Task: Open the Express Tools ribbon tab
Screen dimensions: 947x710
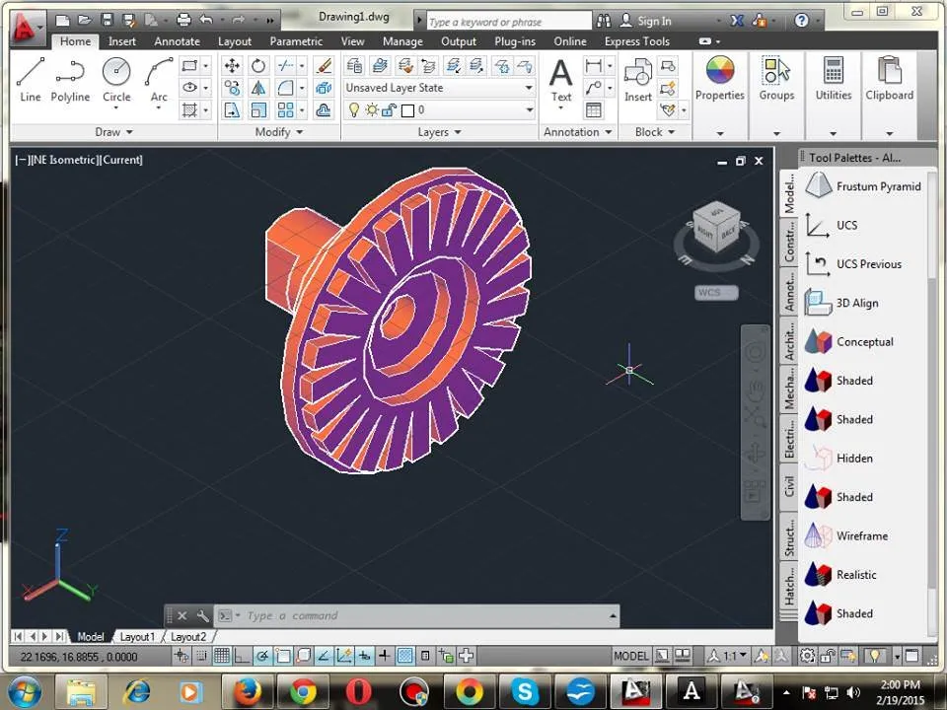Action: [637, 41]
